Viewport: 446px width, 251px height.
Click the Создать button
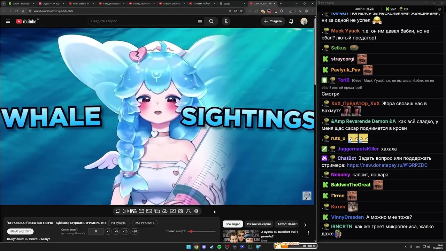(x=273, y=21)
